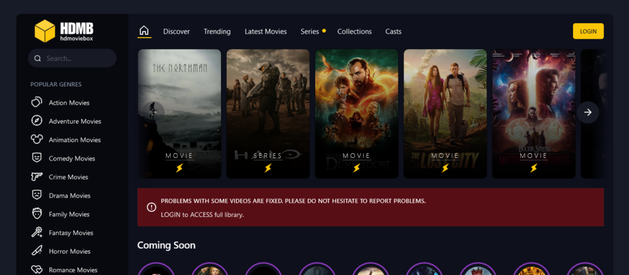
Task: Click the Drama Movies sad mask icon
Action: pyautogui.click(x=36, y=195)
